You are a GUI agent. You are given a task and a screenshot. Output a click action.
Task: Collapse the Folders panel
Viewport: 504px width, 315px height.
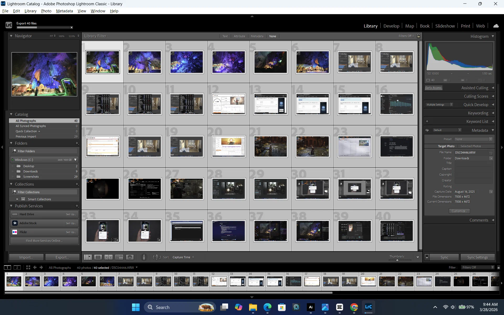(11, 143)
